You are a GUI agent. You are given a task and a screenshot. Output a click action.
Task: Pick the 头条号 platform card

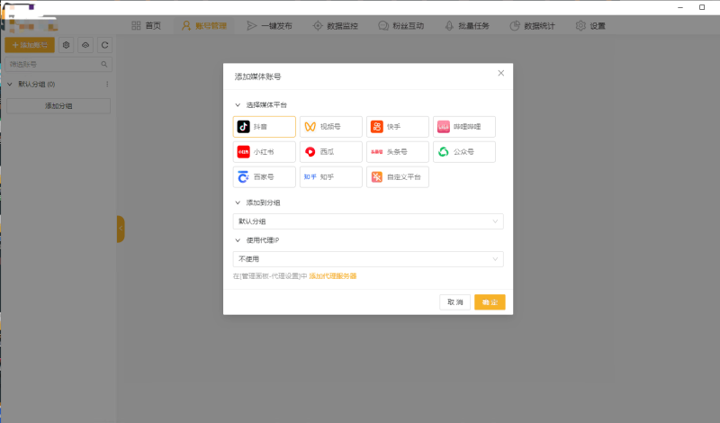[397, 151]
